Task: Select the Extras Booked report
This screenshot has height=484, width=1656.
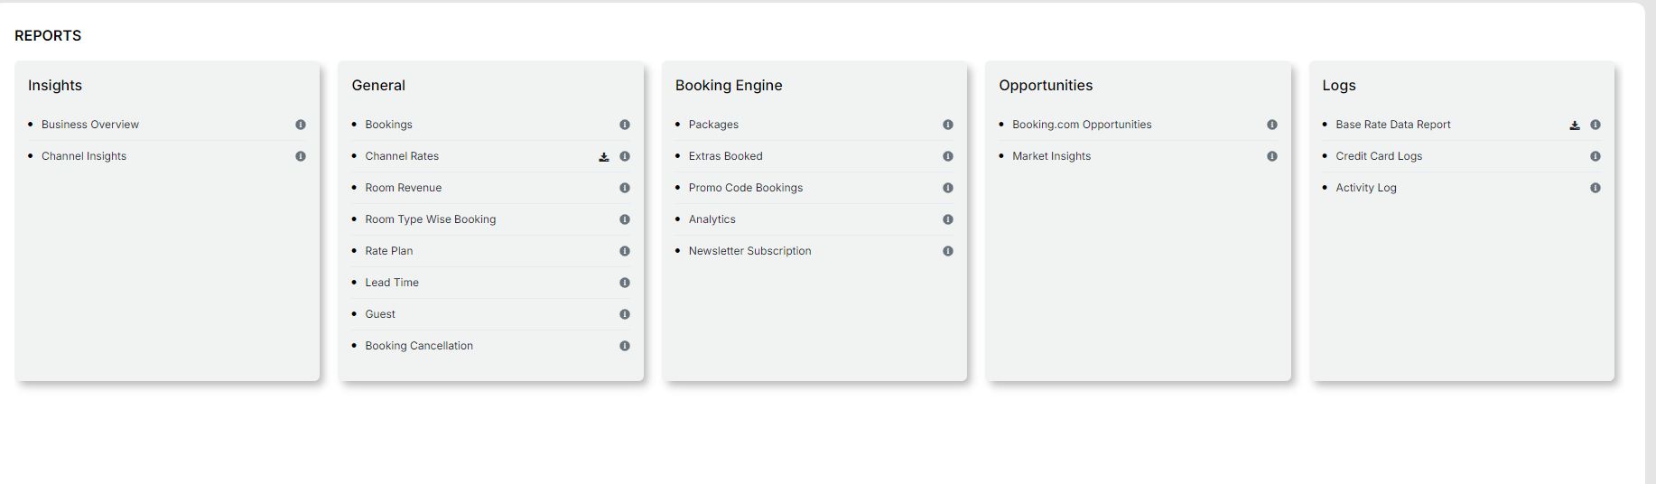Action: tap(725, 156)
